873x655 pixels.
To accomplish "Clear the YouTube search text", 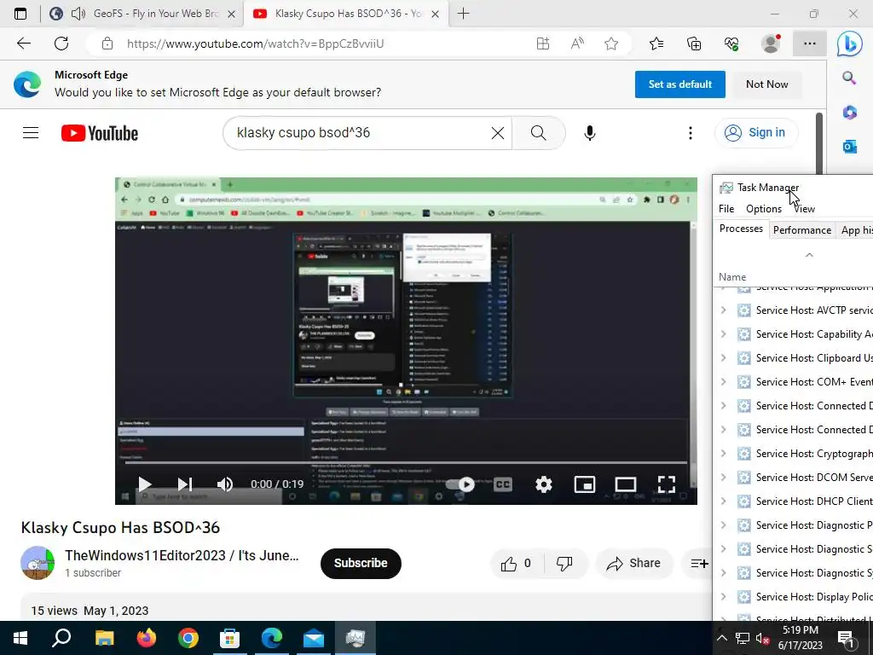I will 498,132.
